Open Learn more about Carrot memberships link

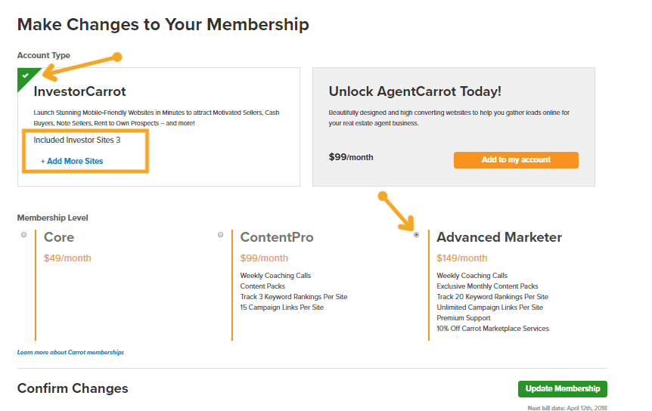coord(70,352)
